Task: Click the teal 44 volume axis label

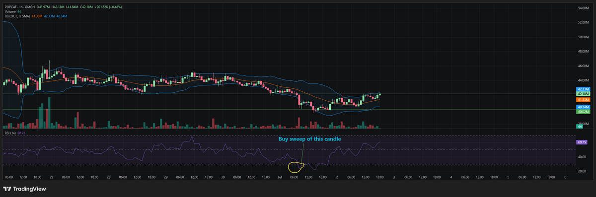Action: 580,127
